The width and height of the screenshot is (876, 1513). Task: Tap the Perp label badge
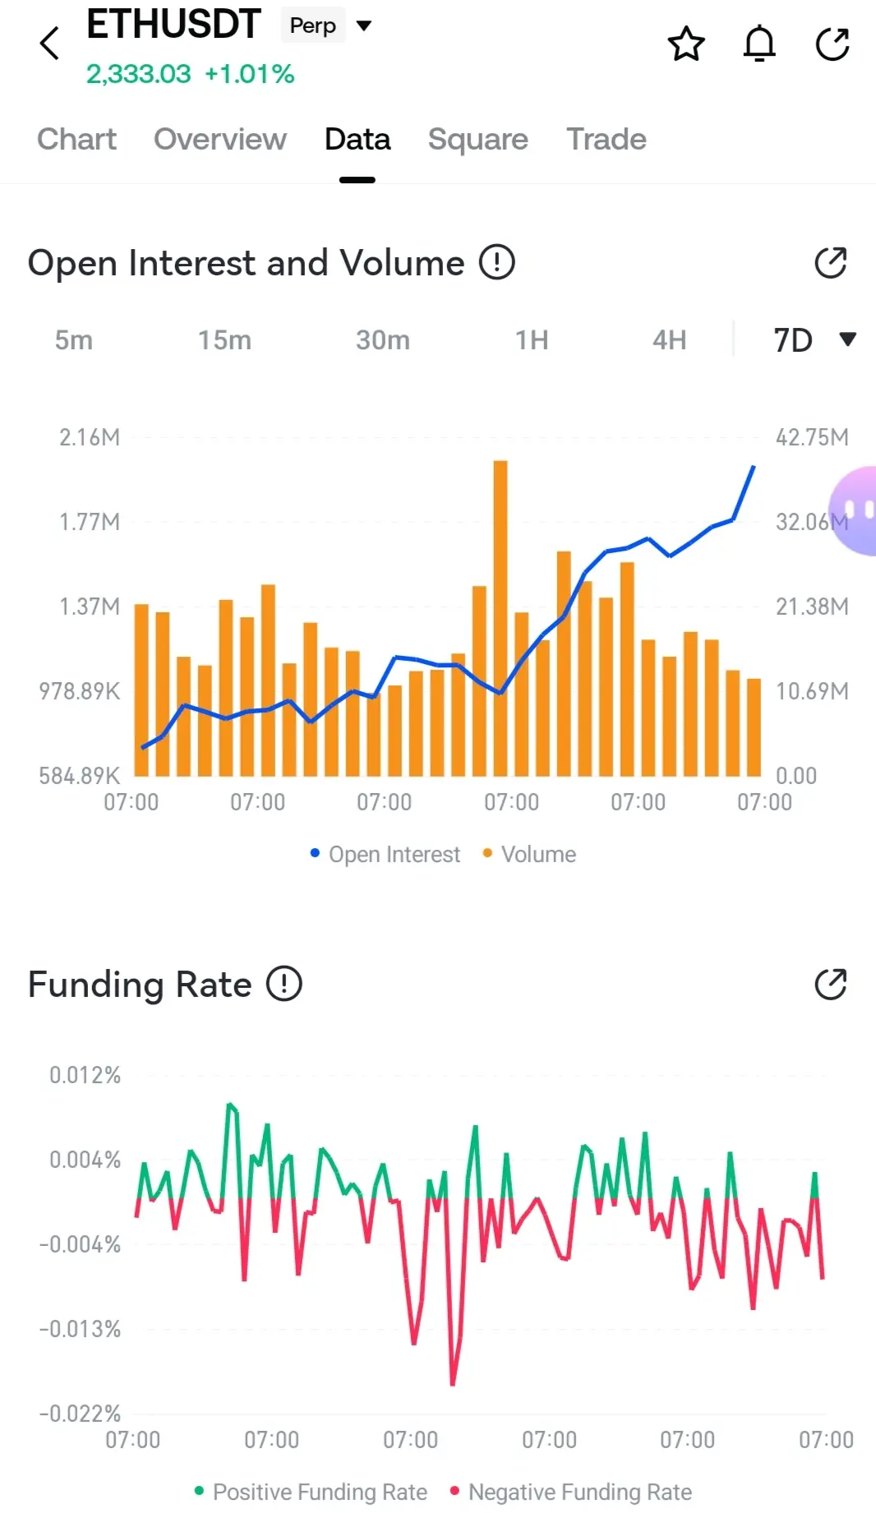[313, 25]
